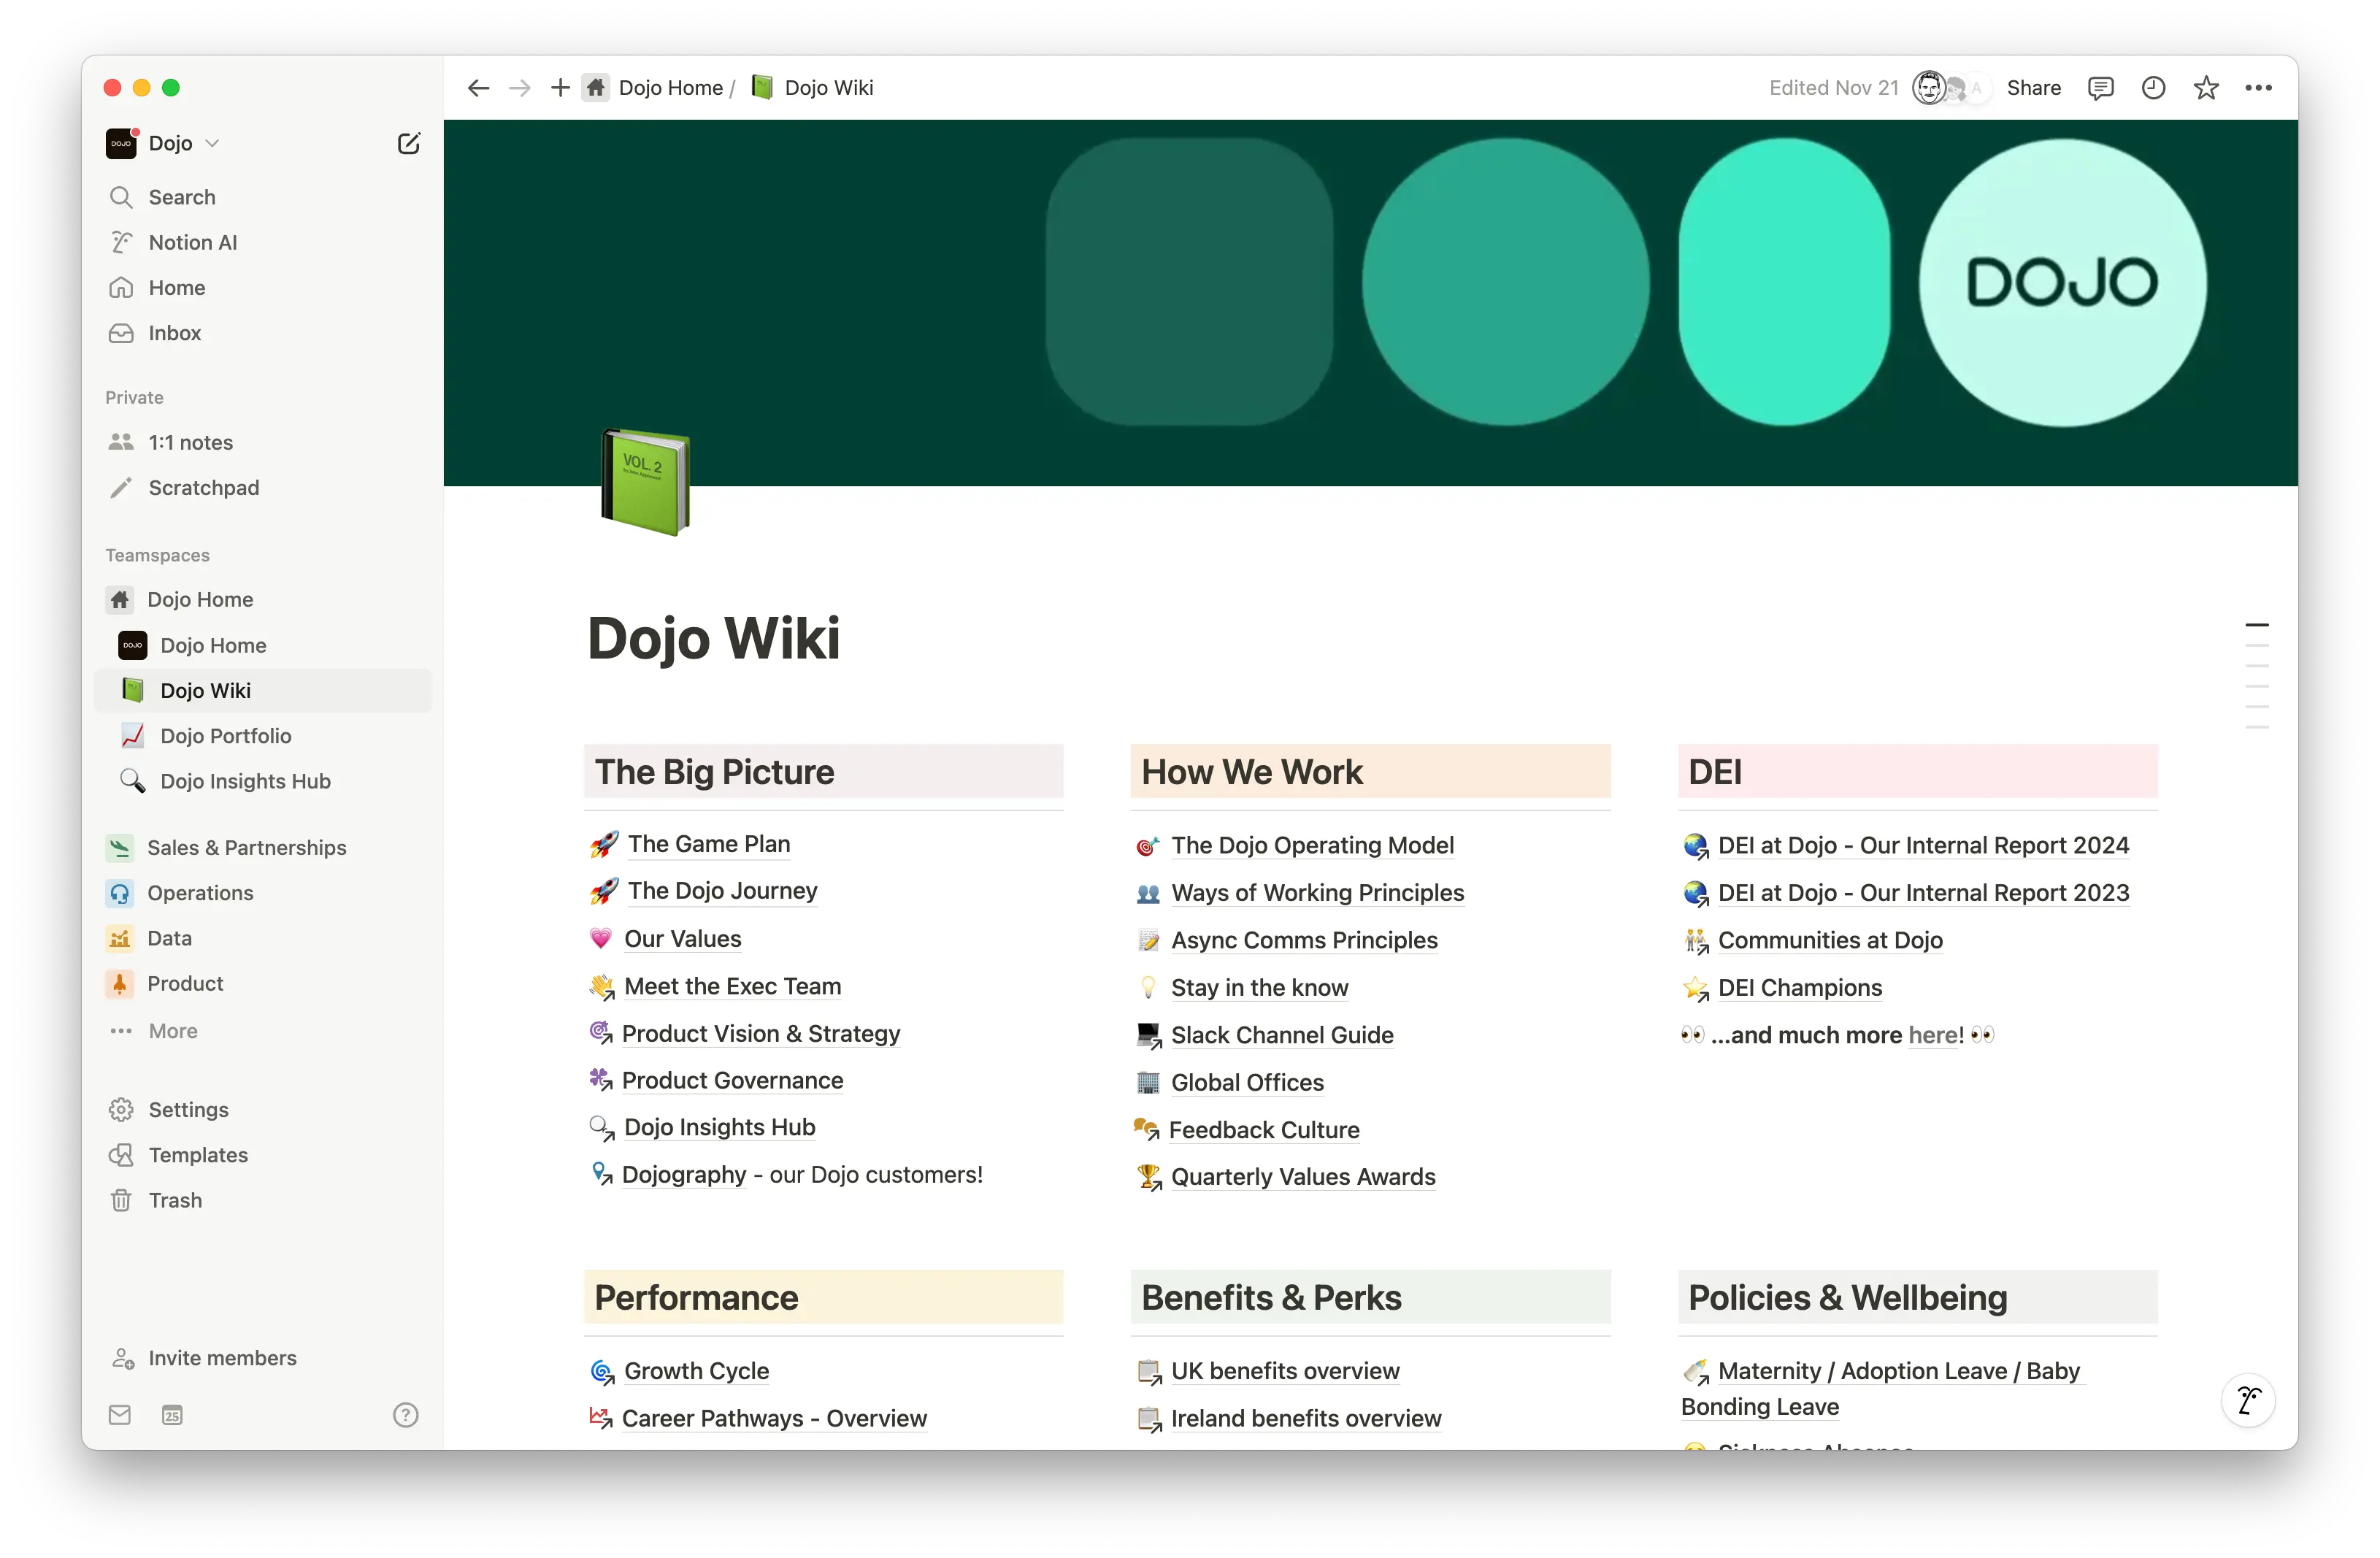Create a new page with the compose icon

(408, 143)
